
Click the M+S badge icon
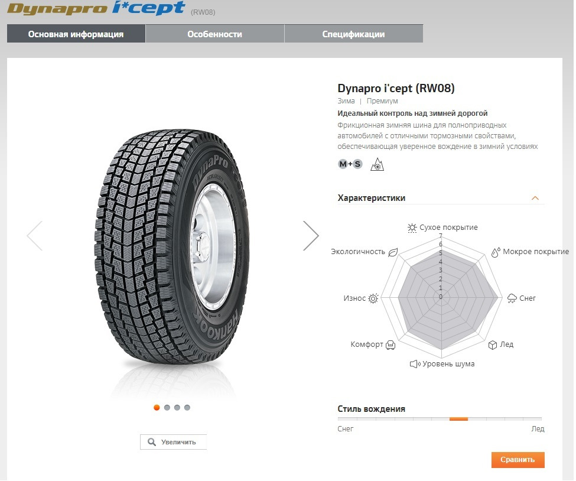click(x=350, y=164)
